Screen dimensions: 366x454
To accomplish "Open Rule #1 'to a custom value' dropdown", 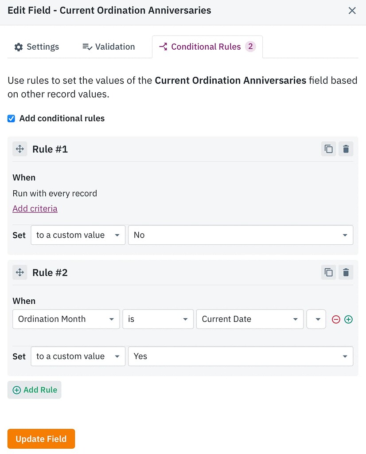I will point(78,235).
